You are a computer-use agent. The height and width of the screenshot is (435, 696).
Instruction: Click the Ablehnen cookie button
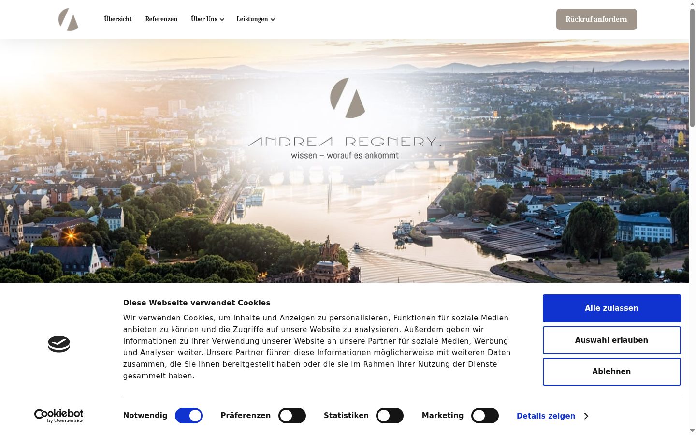611,372
